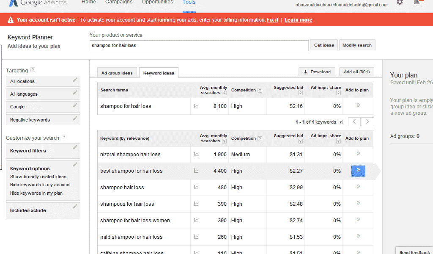The width and height of the screenshot is (433, 254).
Task: Click the Fix it link
Action: coord(273,20)
